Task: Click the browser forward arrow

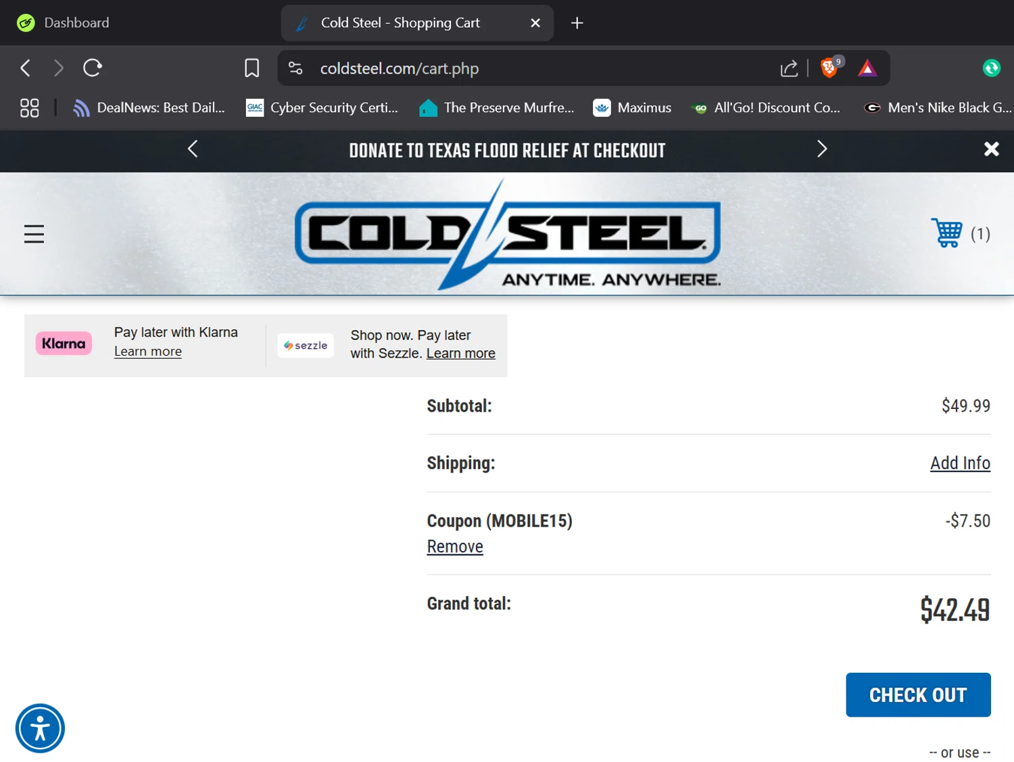Action: [59, 68]
